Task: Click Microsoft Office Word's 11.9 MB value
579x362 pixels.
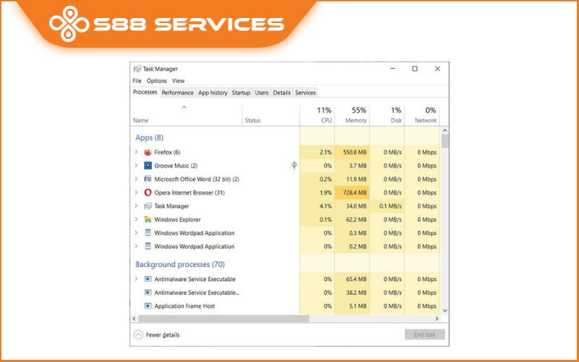Action: (x=356, y=179)
